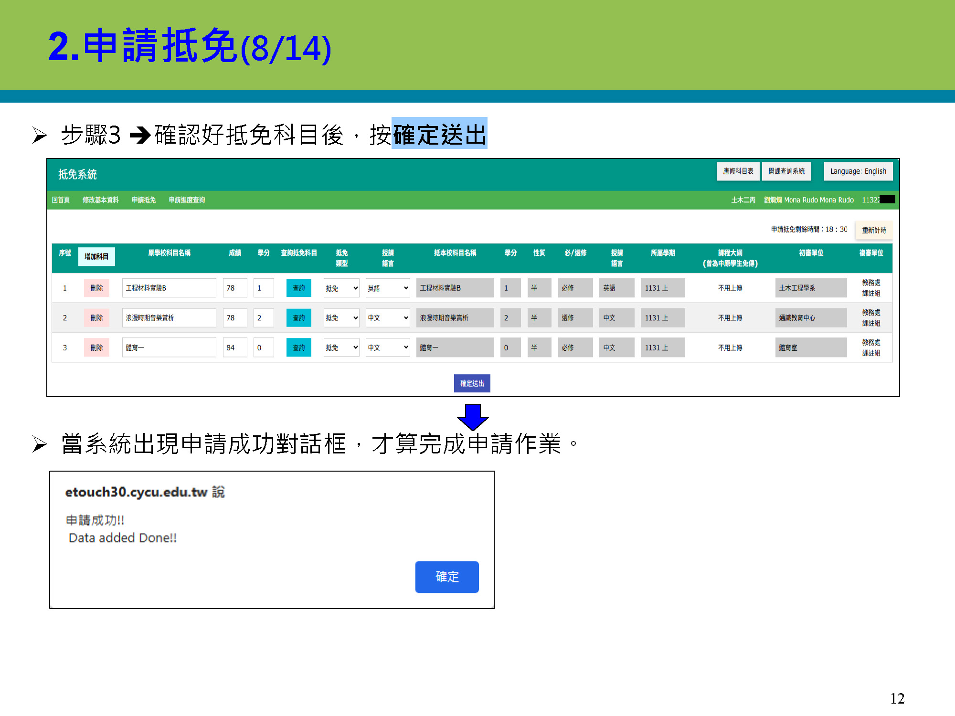Open the 中文 language dropdown for 浪漫時期音樂賞析
This screenshot has width=955, height=716.
click(388, 318)
